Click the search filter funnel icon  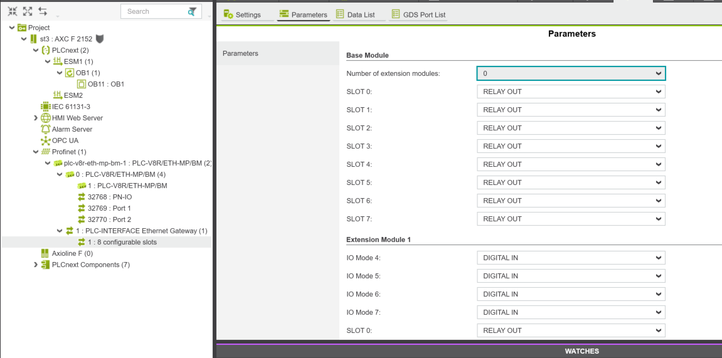[192, 12]
